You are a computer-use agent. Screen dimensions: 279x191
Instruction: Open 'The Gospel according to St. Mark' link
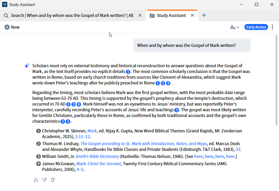144,144
